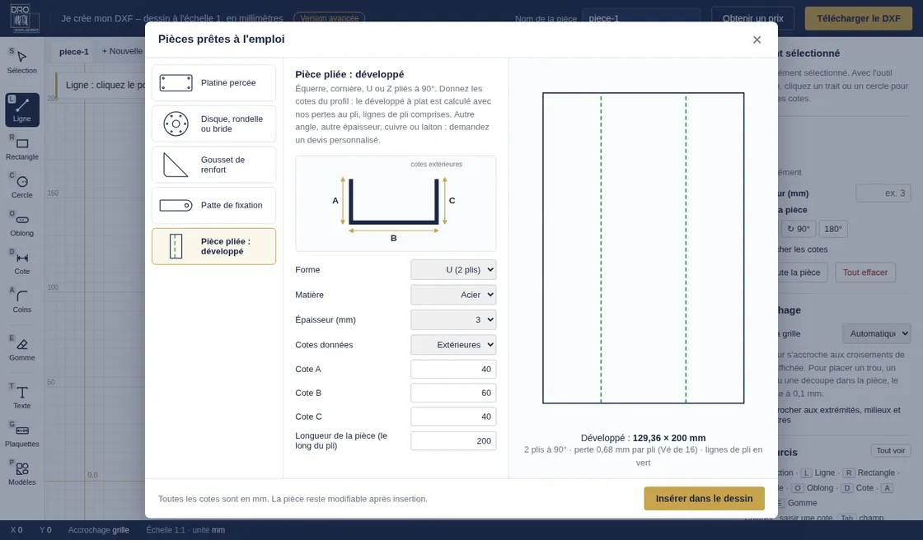Click the 90° rotation button
This screenshot has width=923, height=540.
pyautogui.click(x=799, y=229)
